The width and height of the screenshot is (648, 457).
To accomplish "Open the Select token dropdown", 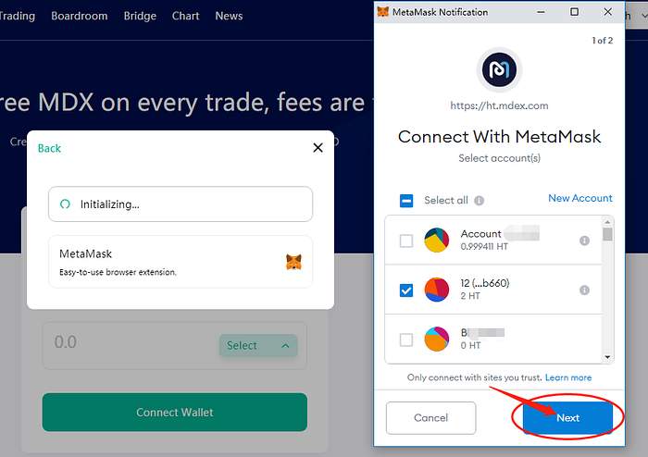I will pyautogui.click(x=258, y=346).
